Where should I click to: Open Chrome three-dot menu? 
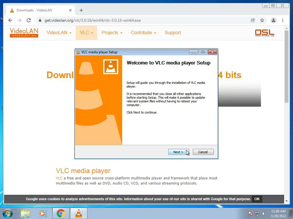click(283, 20)
